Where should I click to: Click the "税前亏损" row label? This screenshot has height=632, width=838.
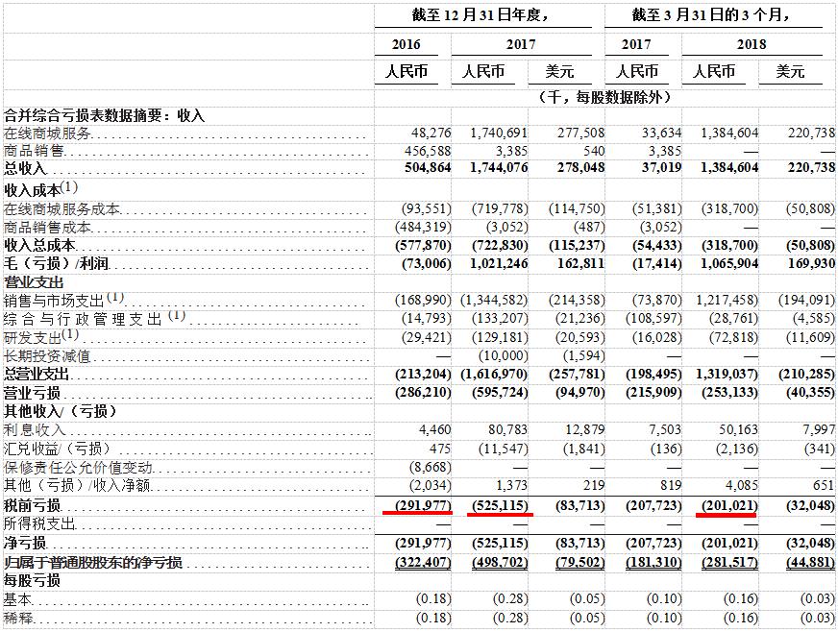[x=32, y=505]
